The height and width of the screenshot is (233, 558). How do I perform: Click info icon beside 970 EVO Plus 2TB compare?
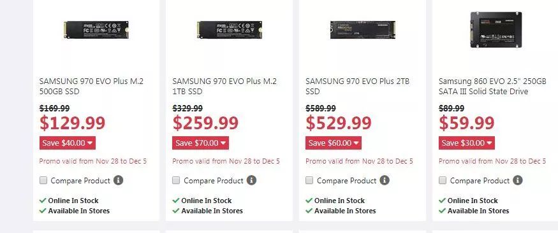click(385, 180)
